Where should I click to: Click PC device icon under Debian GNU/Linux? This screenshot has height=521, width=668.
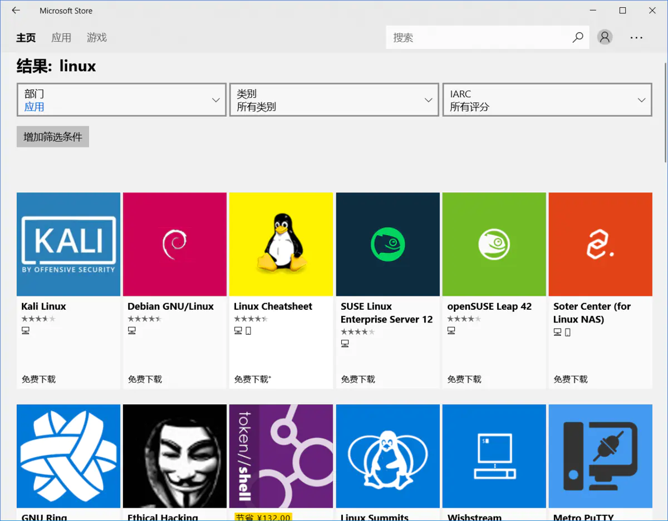tap(132, 330)
